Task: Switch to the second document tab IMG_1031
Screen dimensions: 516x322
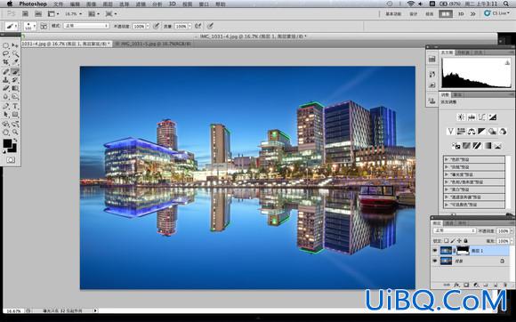Action: pyautogui.click(x=153, y=44)
